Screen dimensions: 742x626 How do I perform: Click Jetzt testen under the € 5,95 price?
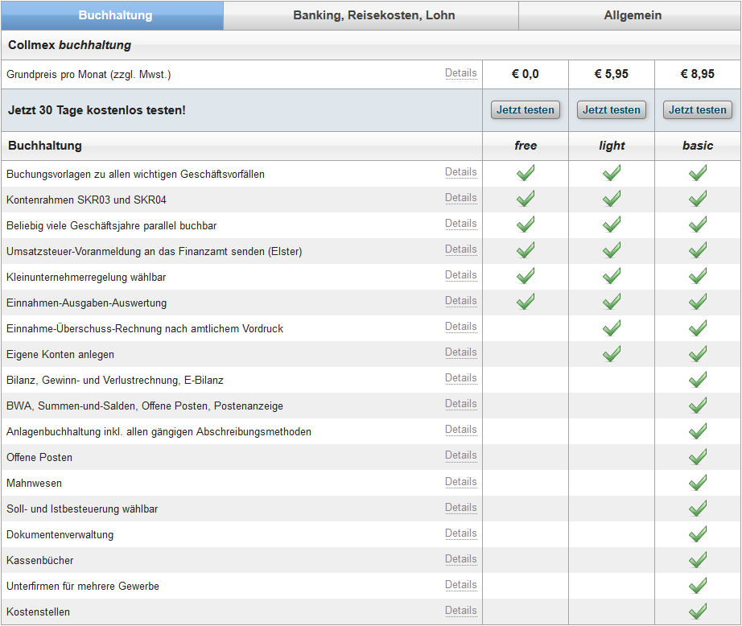612,109
